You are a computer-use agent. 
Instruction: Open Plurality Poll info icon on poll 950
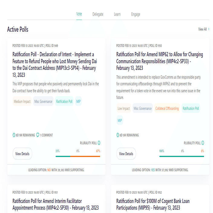click(x=203, y=143)
